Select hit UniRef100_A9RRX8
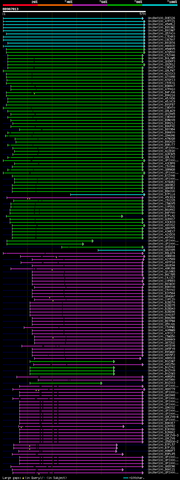This screenshot has width=180, height=480. pos(161,256)
